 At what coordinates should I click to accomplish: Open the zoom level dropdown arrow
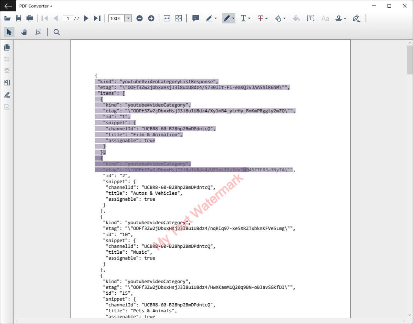pos(128,18)
